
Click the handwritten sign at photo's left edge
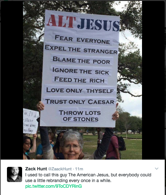tap(31, 121)
